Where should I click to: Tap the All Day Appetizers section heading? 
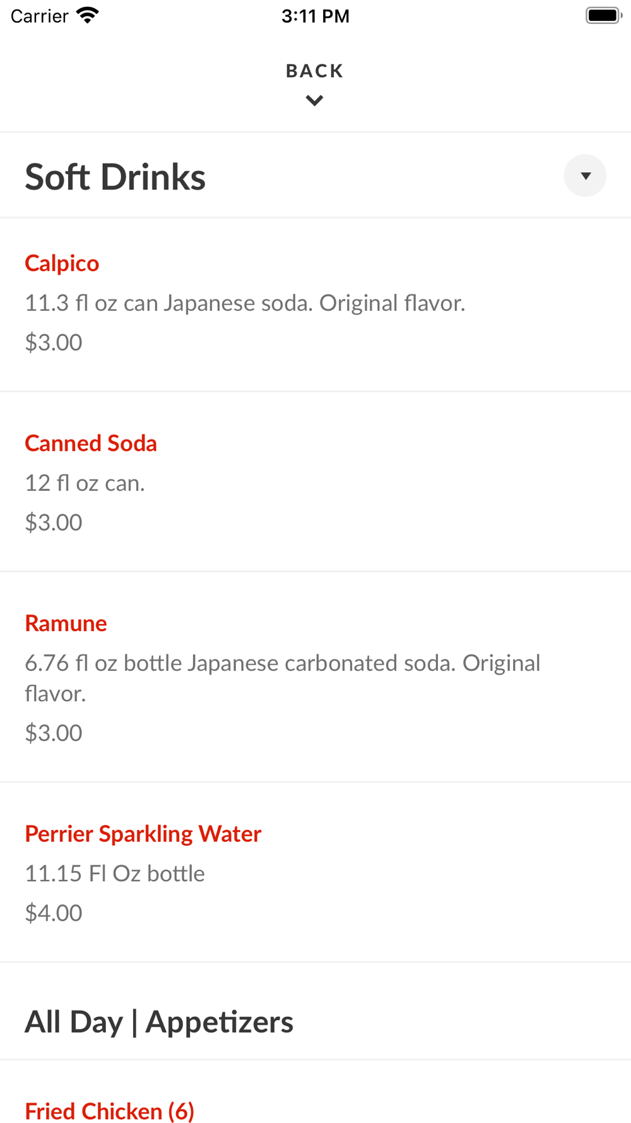[159, 1022]
